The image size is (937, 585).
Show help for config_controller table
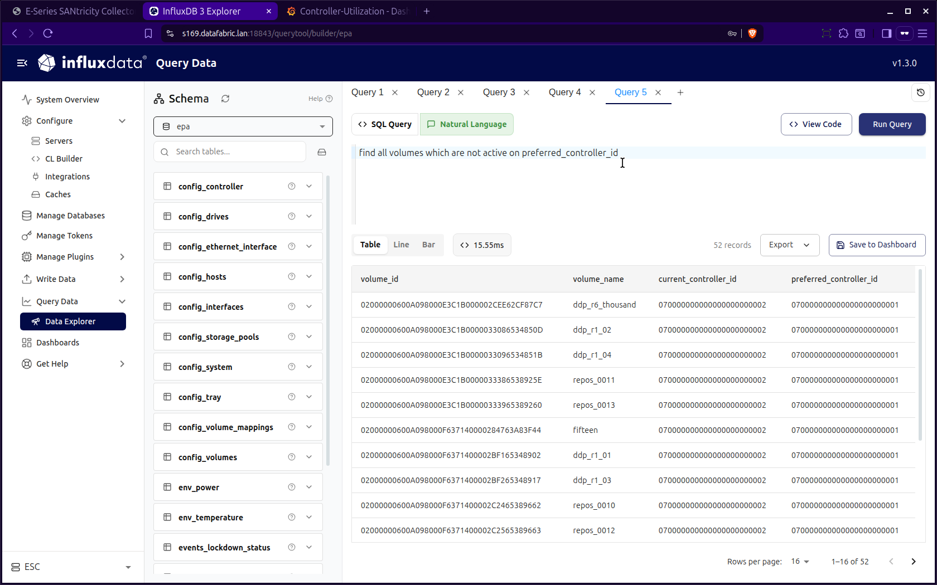click(x=292, y=186)
